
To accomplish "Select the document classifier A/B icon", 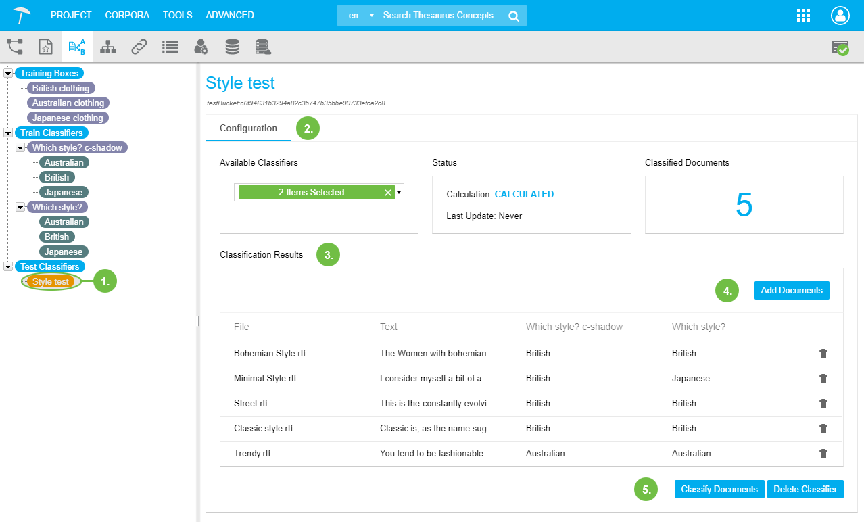I will point(77,47).
